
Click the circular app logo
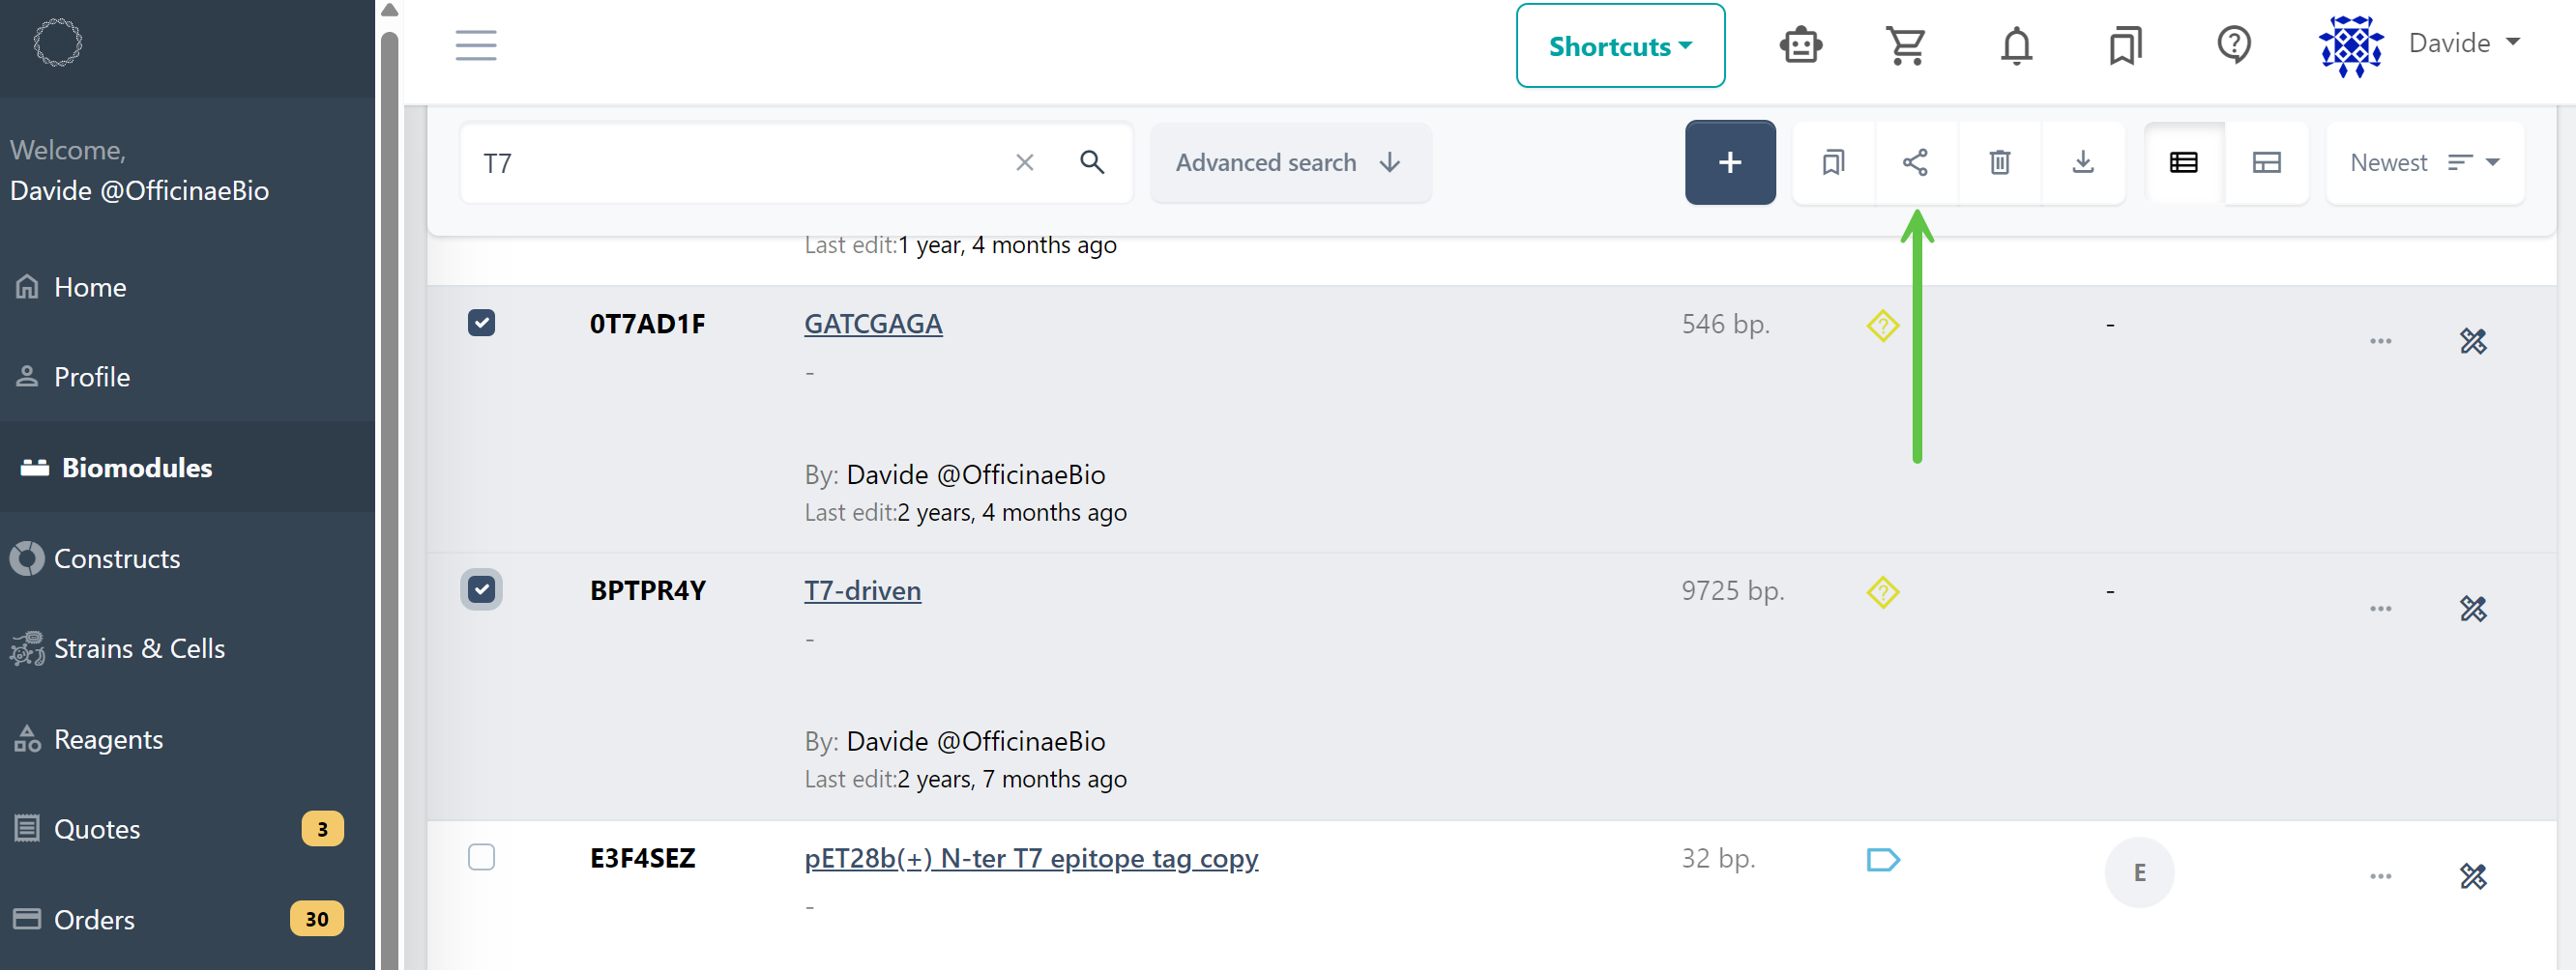(57, 43)
